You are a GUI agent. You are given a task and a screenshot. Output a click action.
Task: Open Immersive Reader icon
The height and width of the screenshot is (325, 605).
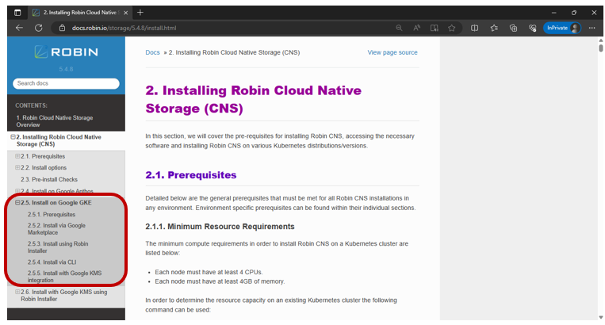(434, 28)
